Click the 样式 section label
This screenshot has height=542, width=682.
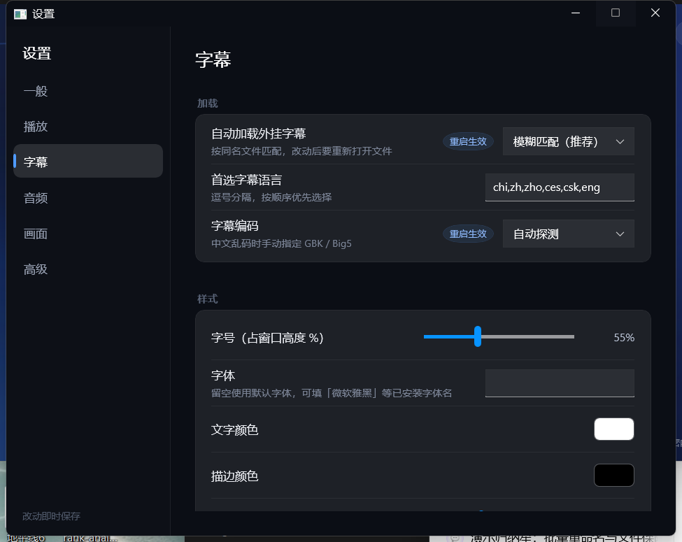point(208,299)
